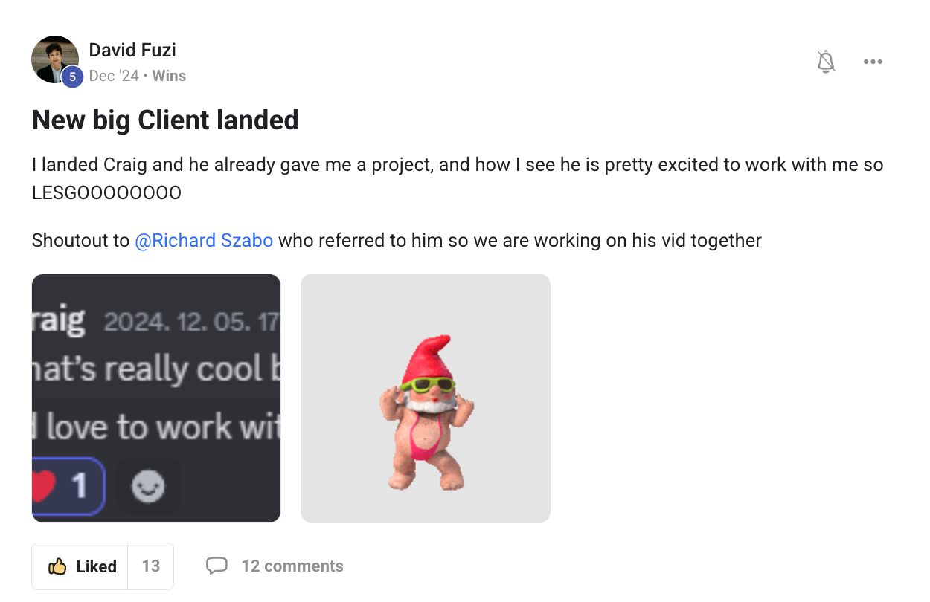
Task: Click the speech bubble comment icon
Action: (x=217, y=566)
